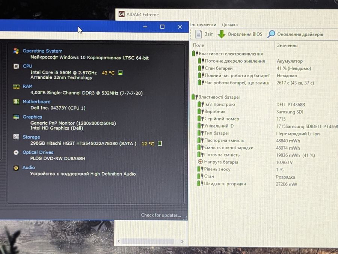Click the value 27206 mW
Image resolution: width=338 pixels, height=254 pixels.
(287, 184)
